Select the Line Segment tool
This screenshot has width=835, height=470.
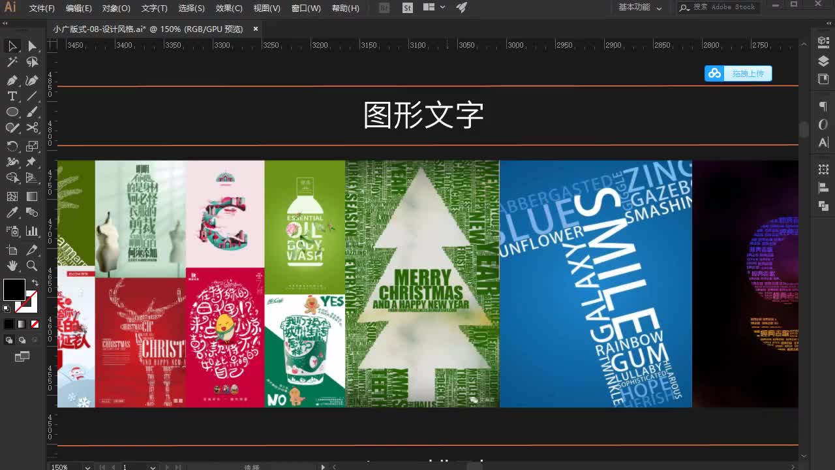coord(32,96)
